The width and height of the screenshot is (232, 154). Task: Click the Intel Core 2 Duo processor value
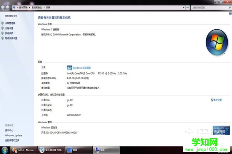coord(97,73)
